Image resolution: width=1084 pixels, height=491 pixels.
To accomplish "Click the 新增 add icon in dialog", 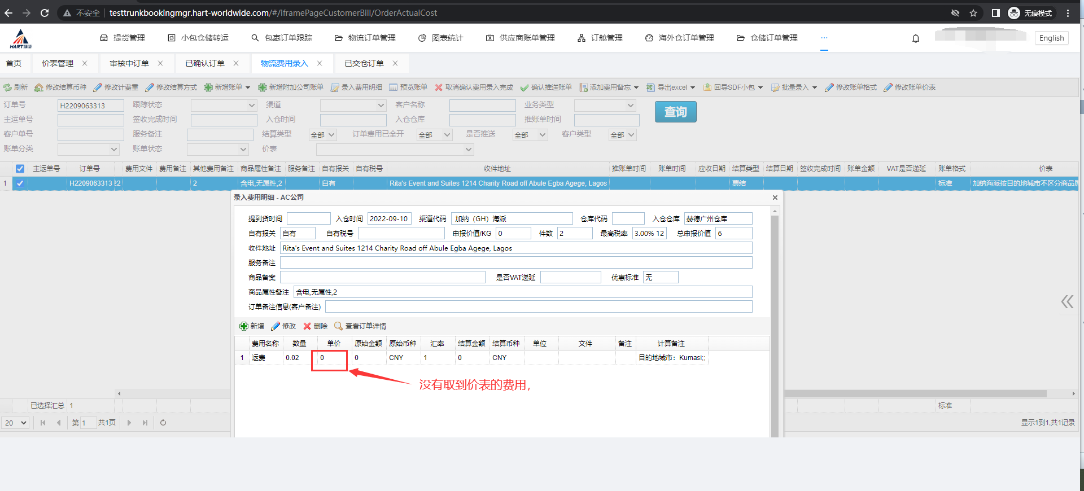I will coord(244,326).
